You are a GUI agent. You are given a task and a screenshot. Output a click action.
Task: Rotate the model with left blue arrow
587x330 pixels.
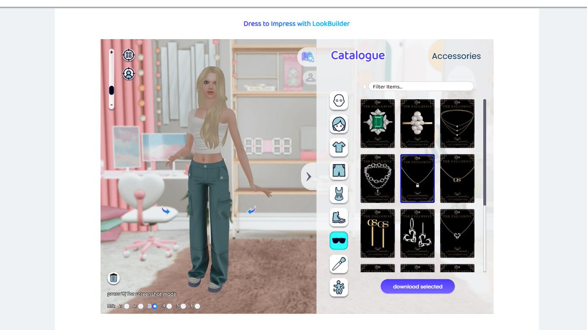point(166,211)
